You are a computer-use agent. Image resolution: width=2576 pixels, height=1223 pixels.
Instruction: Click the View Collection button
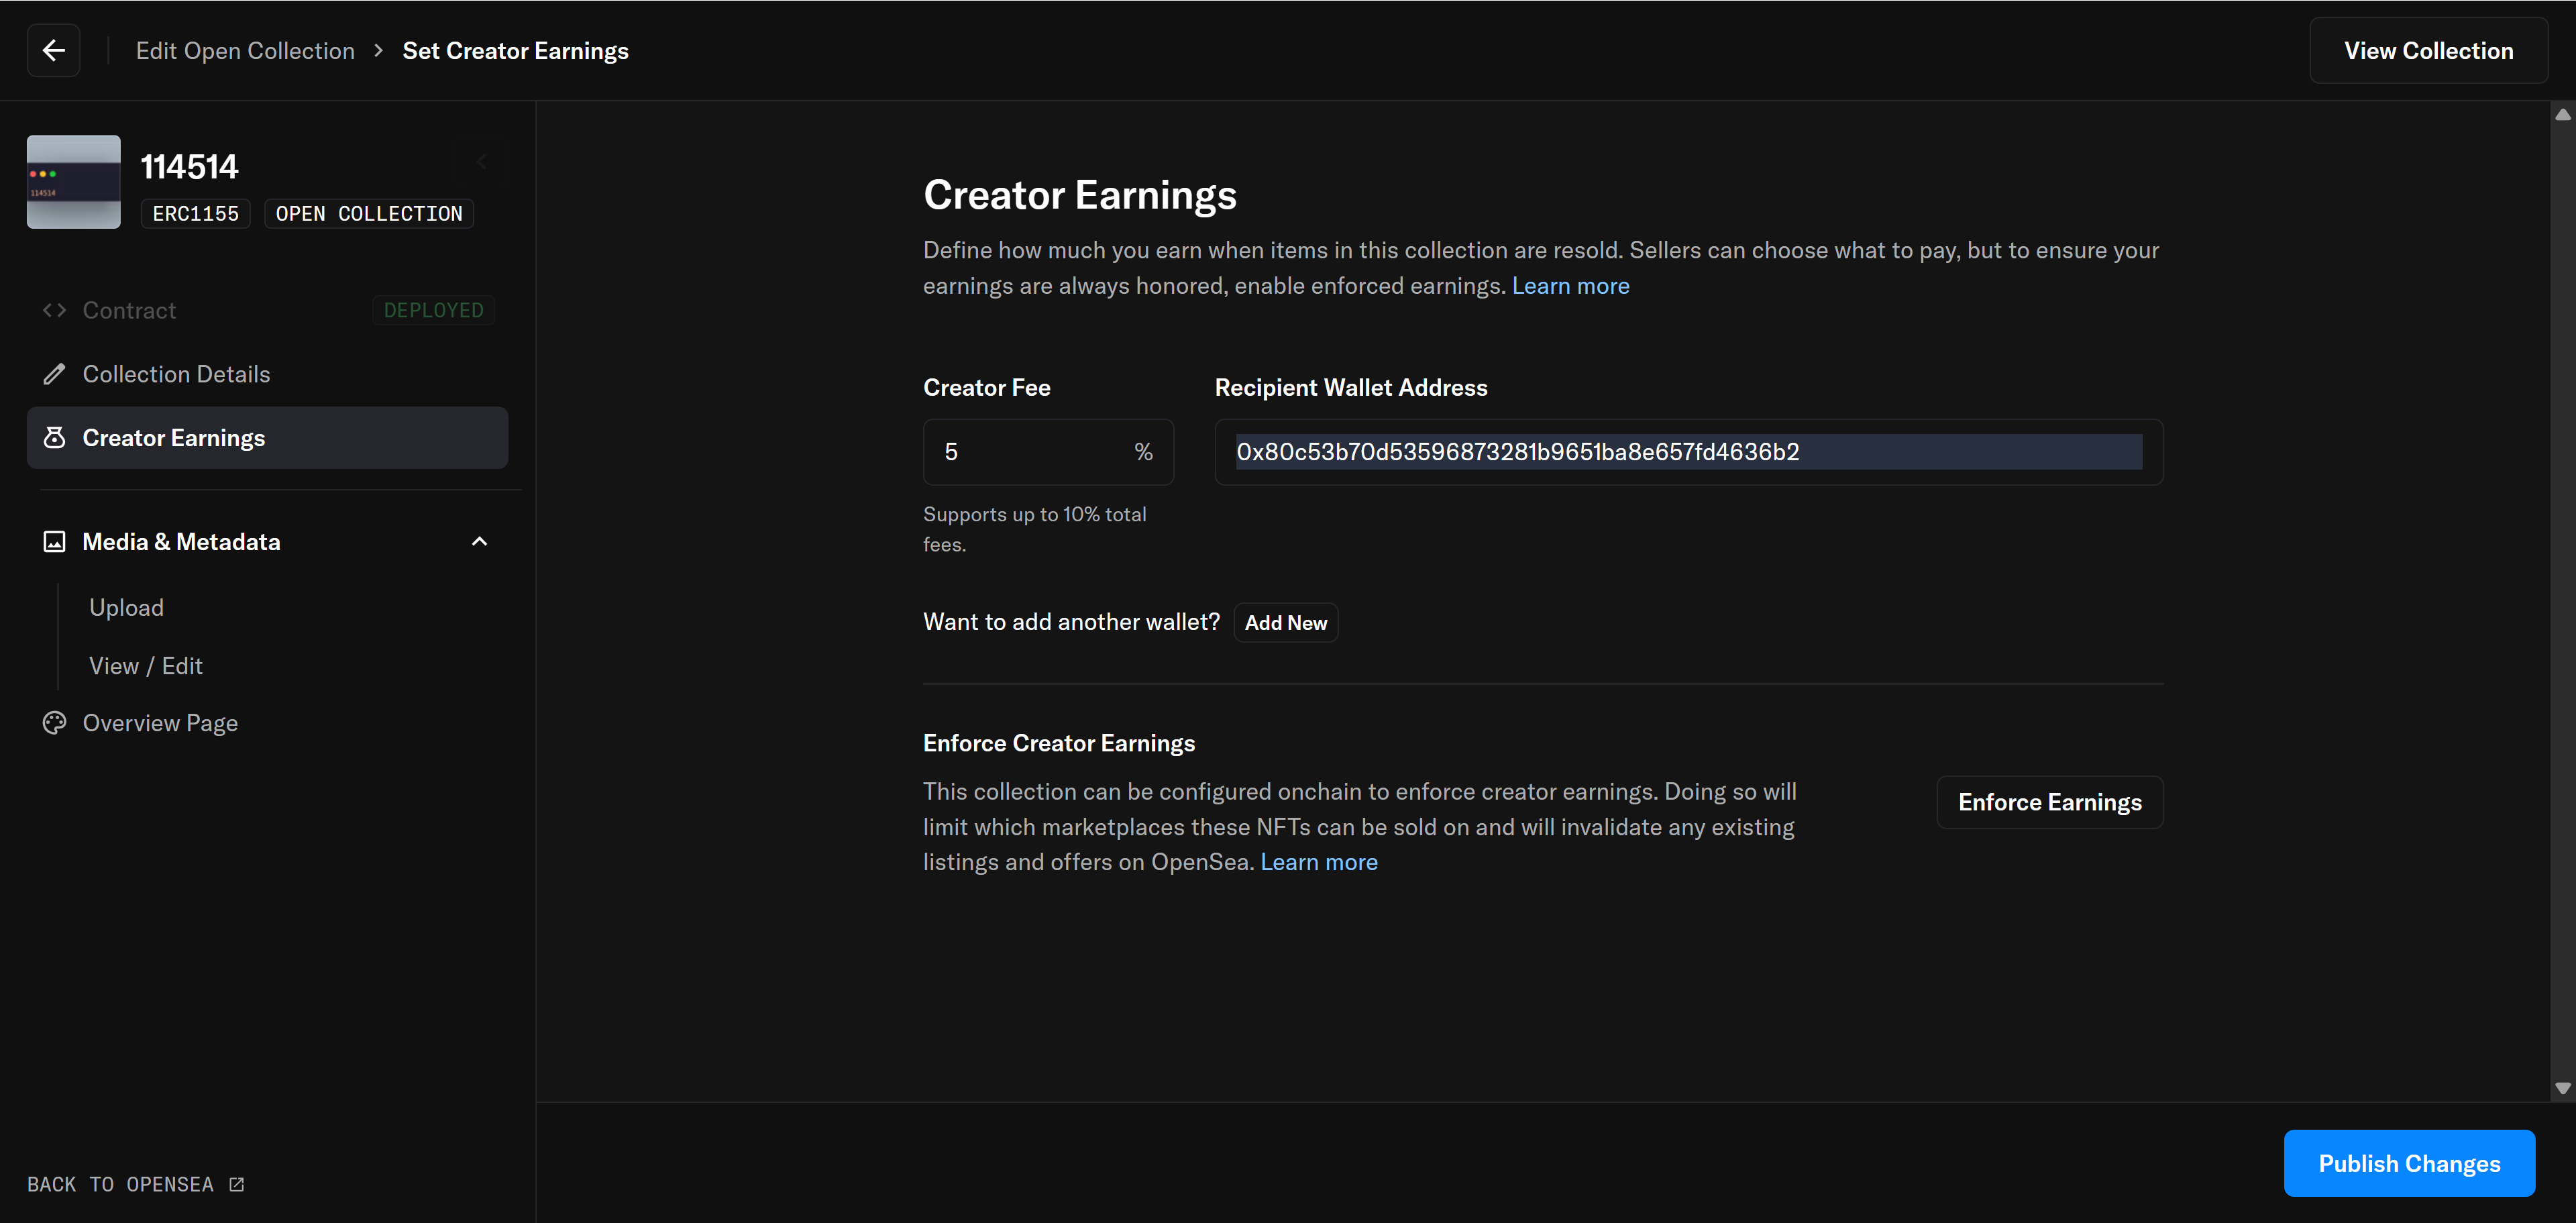(x=2427, y=51)
